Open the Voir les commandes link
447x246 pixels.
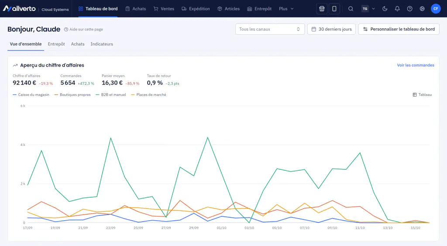click(416, 65)
